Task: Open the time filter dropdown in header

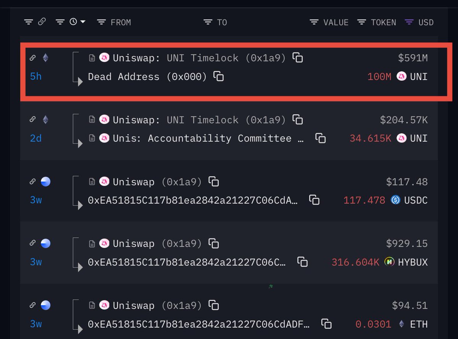Action: tap(71, 22)
